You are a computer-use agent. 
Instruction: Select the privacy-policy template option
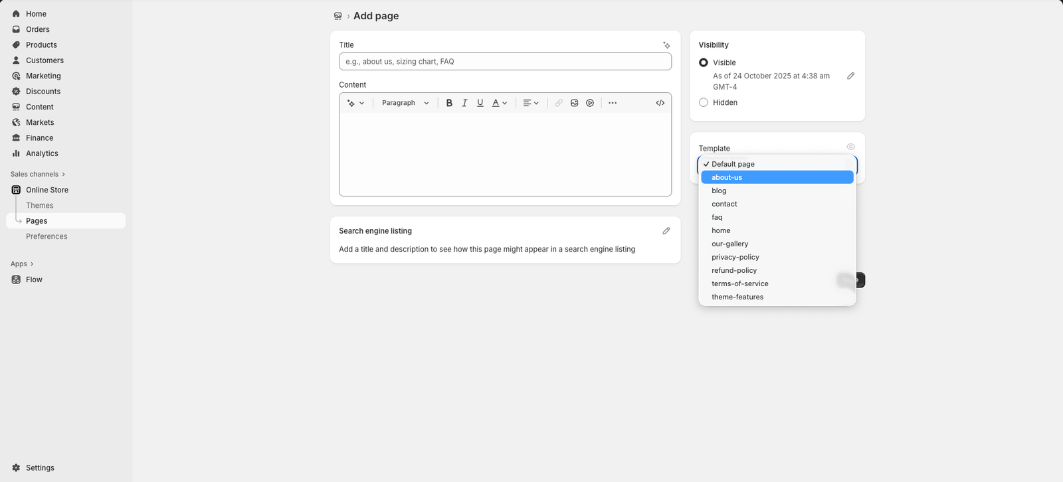tap(735, 257)
